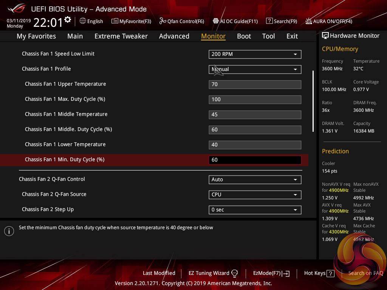Select Chassis Fan 2 Step Up label

(x=48, y=209)
